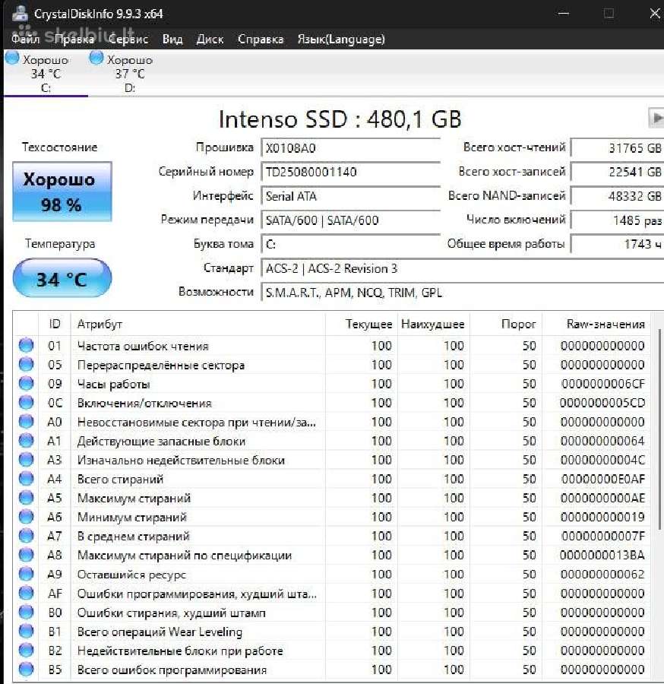The image size is (664, 684).
Task: Click status orb for attribute A1
Action: pos(26,441)
